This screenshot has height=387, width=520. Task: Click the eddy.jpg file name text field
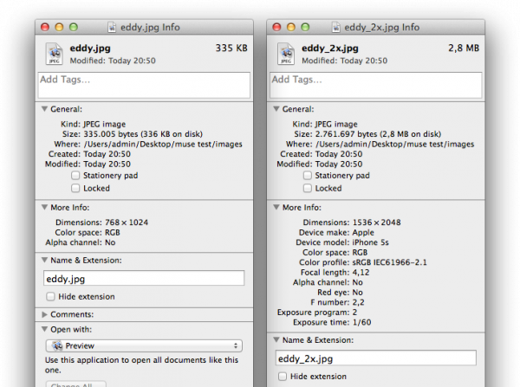[x=144, y=279]
